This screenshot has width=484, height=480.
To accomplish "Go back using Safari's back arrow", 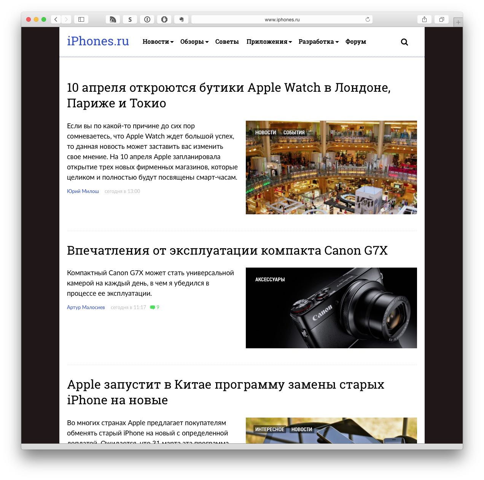I will 56,19.
